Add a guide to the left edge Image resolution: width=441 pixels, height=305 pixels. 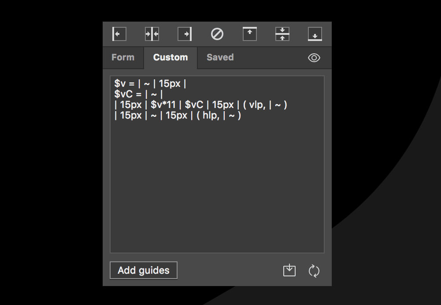pos(119,34)
